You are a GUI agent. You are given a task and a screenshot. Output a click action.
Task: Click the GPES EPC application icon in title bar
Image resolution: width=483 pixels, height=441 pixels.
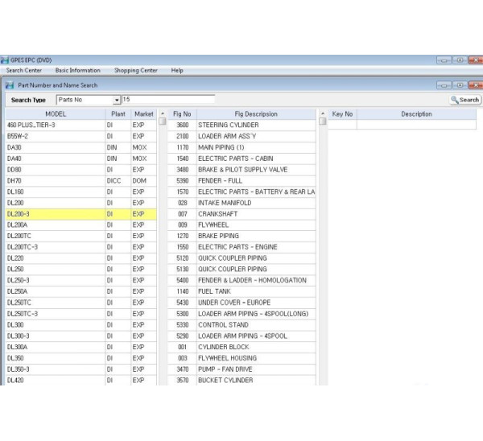(x=6, y=60)
